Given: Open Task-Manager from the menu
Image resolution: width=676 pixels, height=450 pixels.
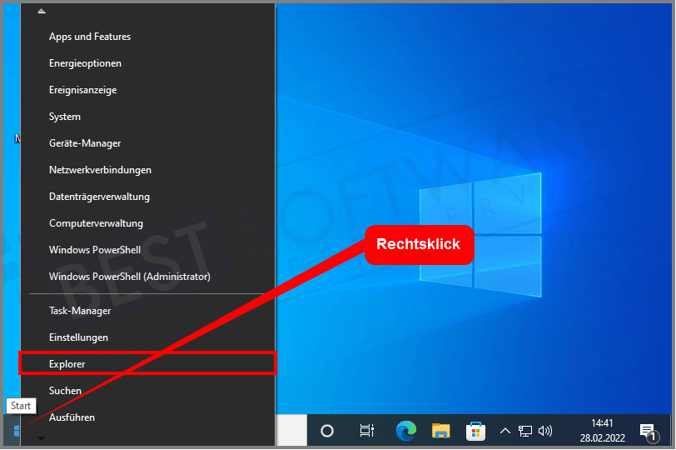Looking at the screenshot, I should tap(80, 311).
